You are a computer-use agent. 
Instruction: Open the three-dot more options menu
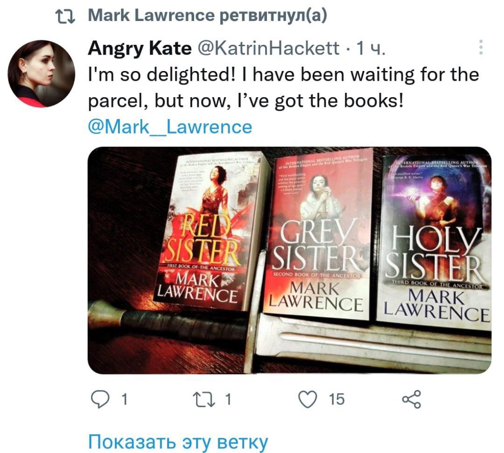[481, 47]
